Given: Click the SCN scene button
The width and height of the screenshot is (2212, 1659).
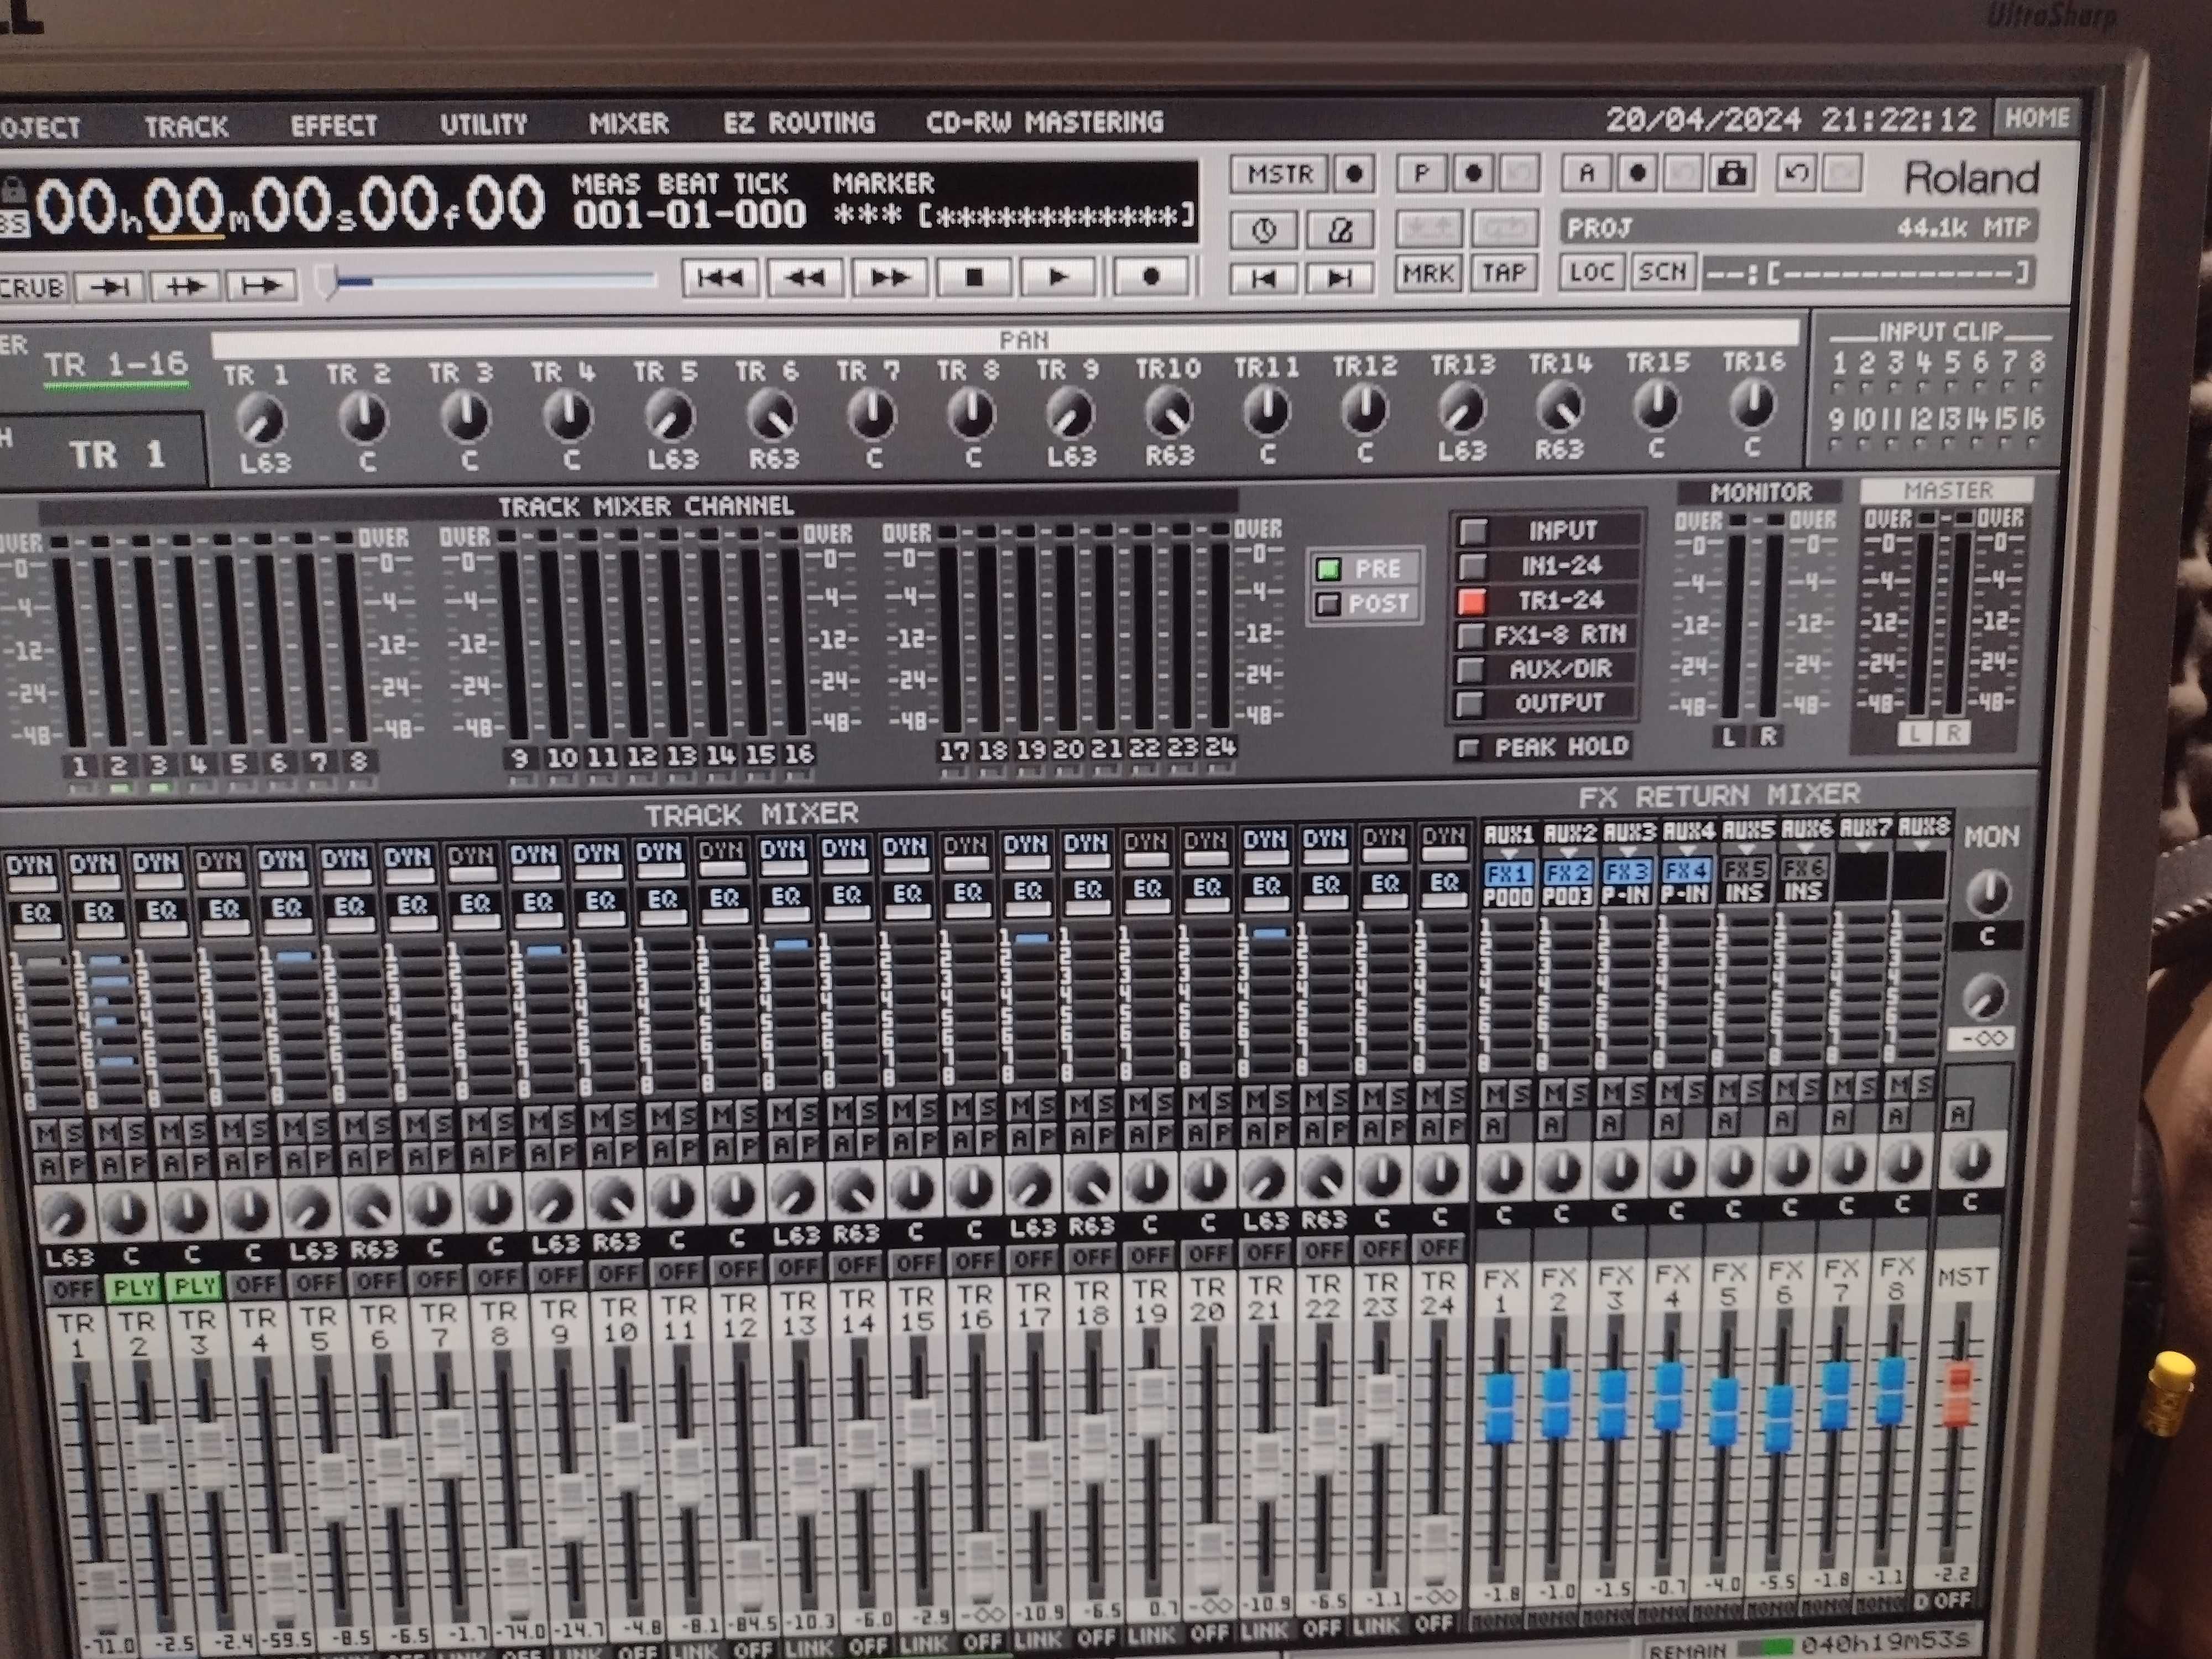Looking at the screenshot, I should 1662,271.
